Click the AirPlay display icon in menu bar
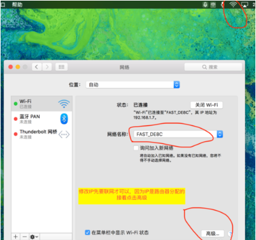This screenshot has height=240, width=256. coord(245,4)
